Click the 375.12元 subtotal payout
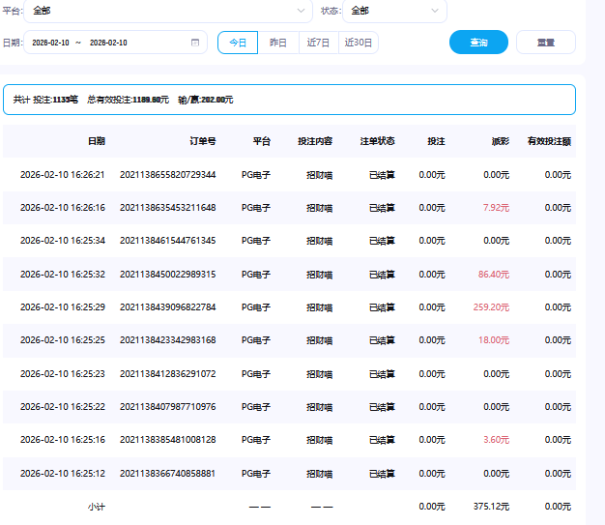 click(491, 507)
